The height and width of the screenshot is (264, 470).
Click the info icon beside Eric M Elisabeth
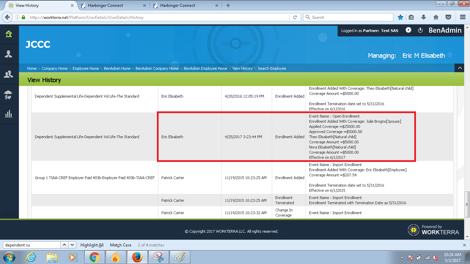(450, 55)
